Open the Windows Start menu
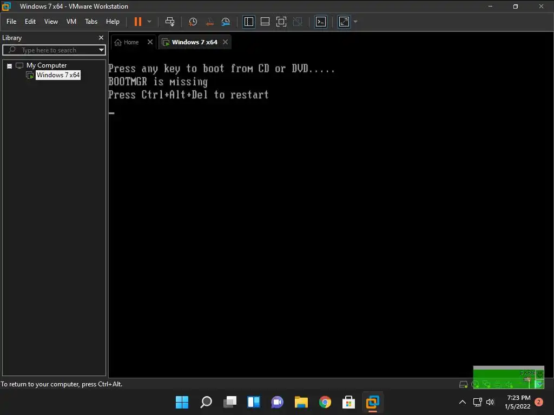This screenshot has height=415, width=554. point(182,402)
